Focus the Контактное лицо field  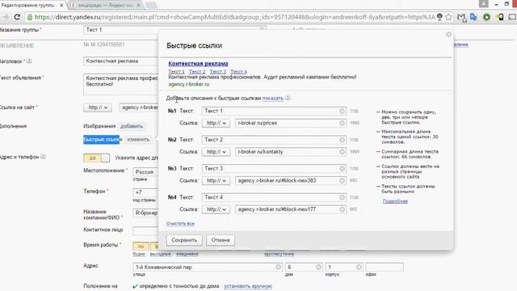click(145, 230)
